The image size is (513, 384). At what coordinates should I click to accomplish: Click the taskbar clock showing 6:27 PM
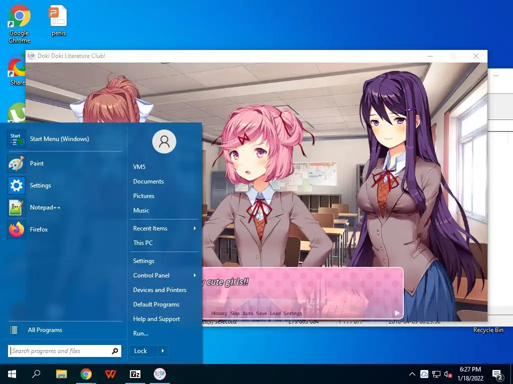[x=470, y=374]
